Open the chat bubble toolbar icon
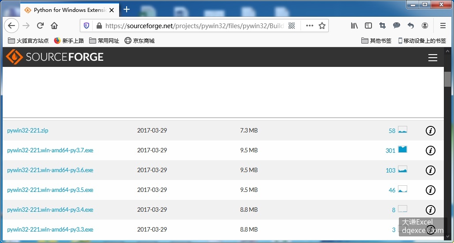The image size is (454, 243). point(397,26)
